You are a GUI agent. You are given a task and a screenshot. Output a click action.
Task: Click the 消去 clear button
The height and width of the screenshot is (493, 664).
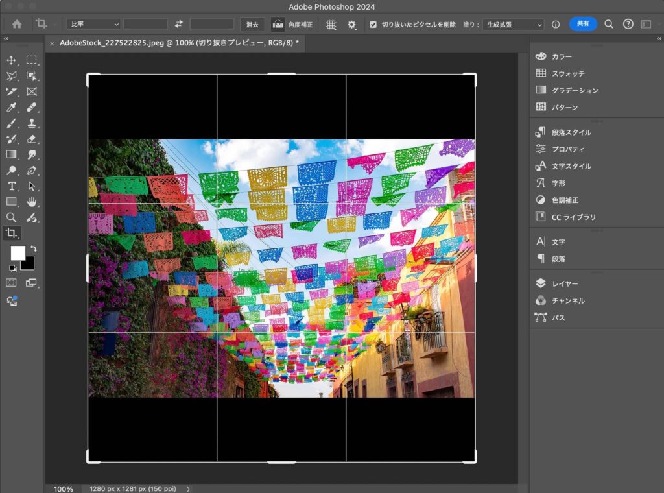[252, 24]
